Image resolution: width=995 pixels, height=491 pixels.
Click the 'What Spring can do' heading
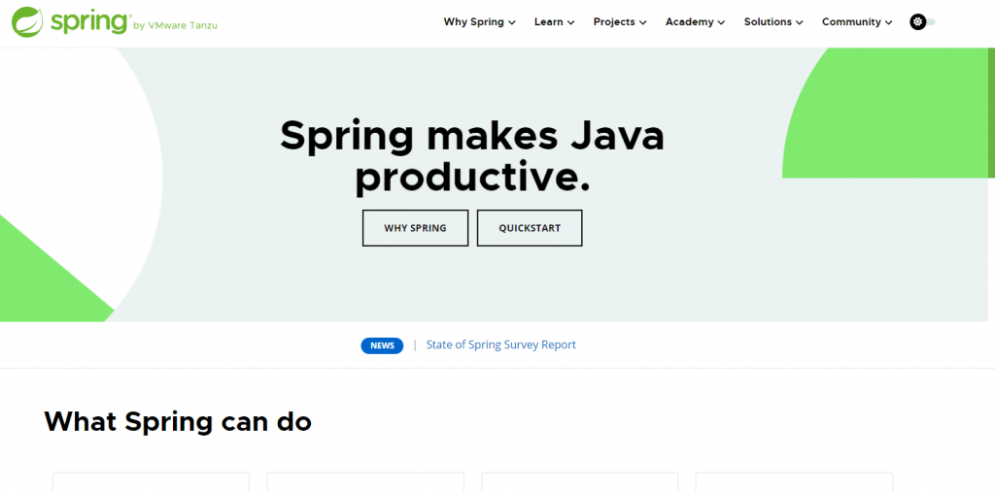coord(178,421)
